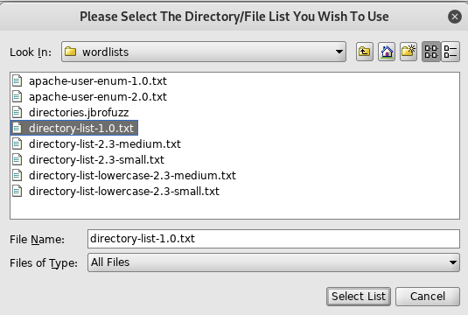Click file icon beside apache-user-enum-1.0.txt

point(17,80)
